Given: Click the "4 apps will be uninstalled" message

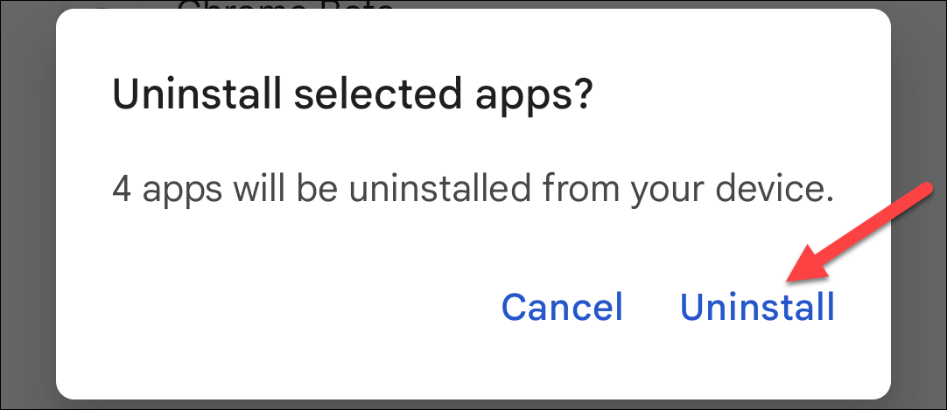Looking at the screenshot, I should pos(471,189).
